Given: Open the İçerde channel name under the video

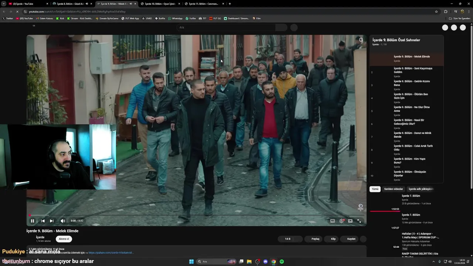Looking at the screenshot, I should (40, 237).
